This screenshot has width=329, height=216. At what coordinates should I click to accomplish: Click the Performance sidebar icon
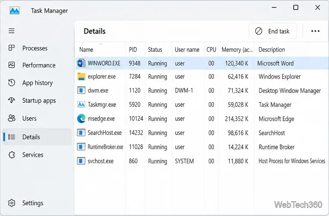pos(12,65)
